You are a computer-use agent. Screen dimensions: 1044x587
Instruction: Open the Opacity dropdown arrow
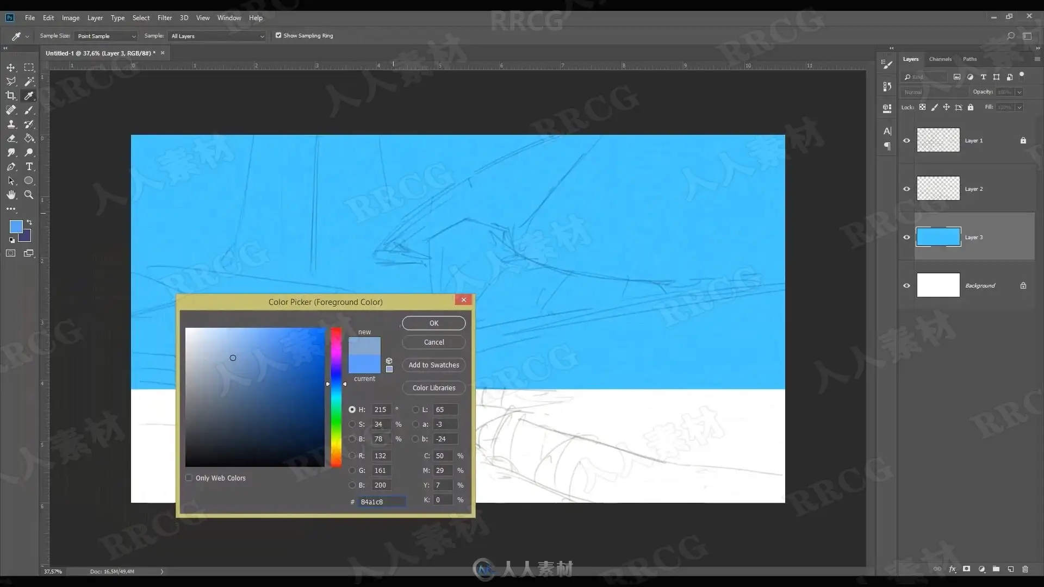[1020, 92]
